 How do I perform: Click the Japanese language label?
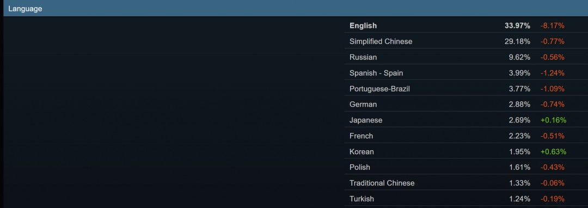coord(366,120)
